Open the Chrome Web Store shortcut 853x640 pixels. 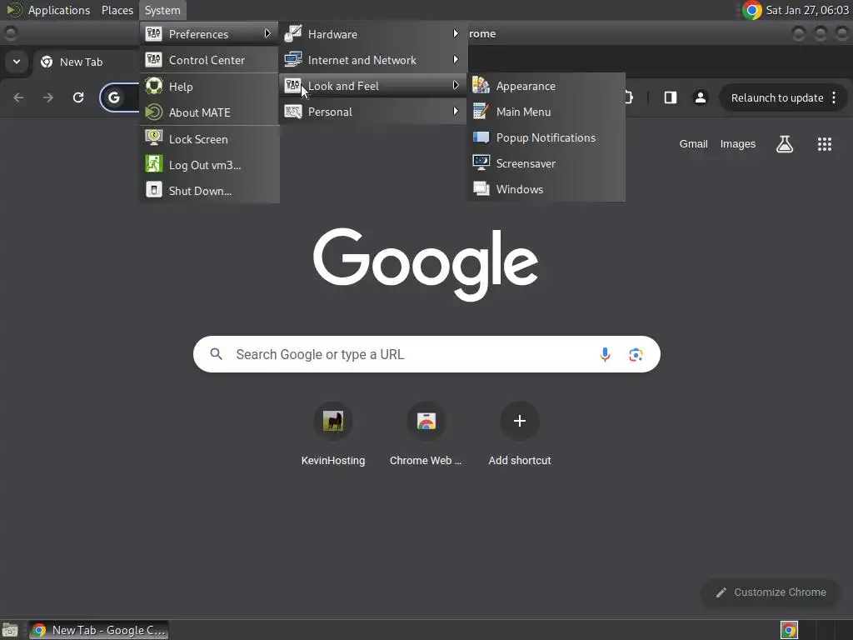(x=426, y=435)
